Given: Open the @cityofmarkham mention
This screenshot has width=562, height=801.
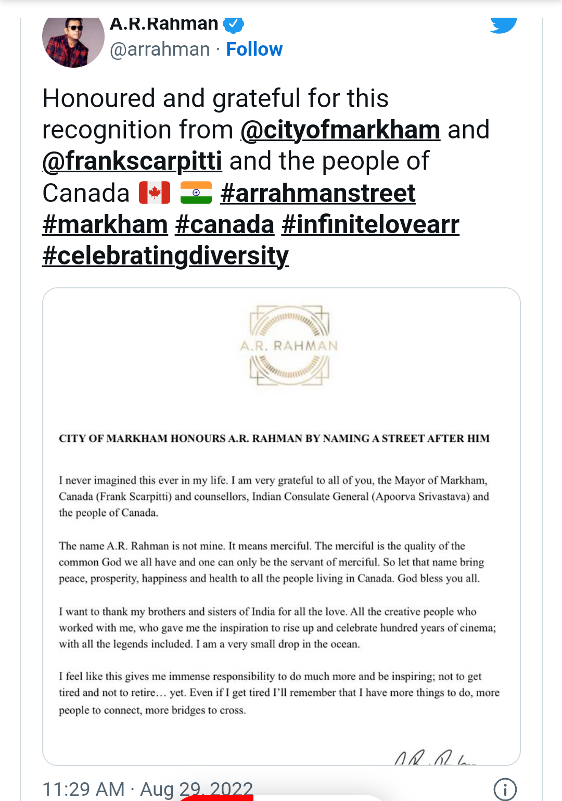Looking at the screenshot, I should pos(340,130).
